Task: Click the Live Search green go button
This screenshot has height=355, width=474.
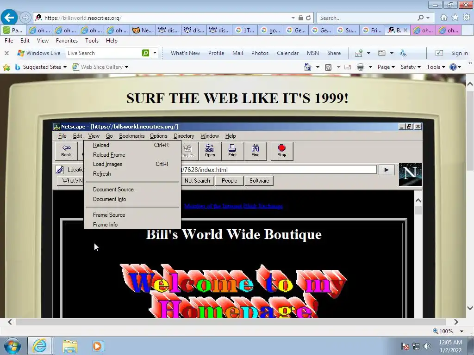Action: [145, 53]
